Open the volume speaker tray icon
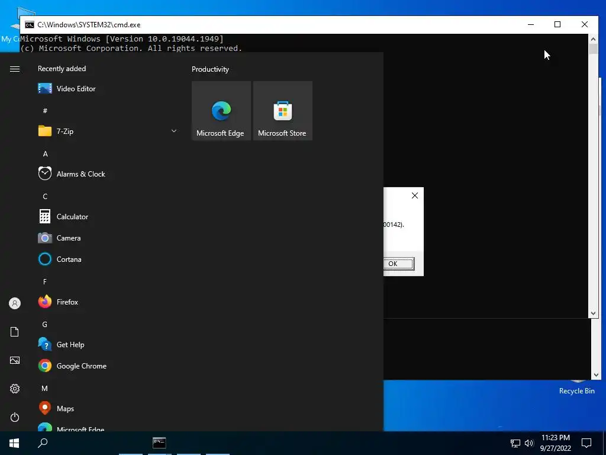Viewport: 606px width, 455px height. 529,443
